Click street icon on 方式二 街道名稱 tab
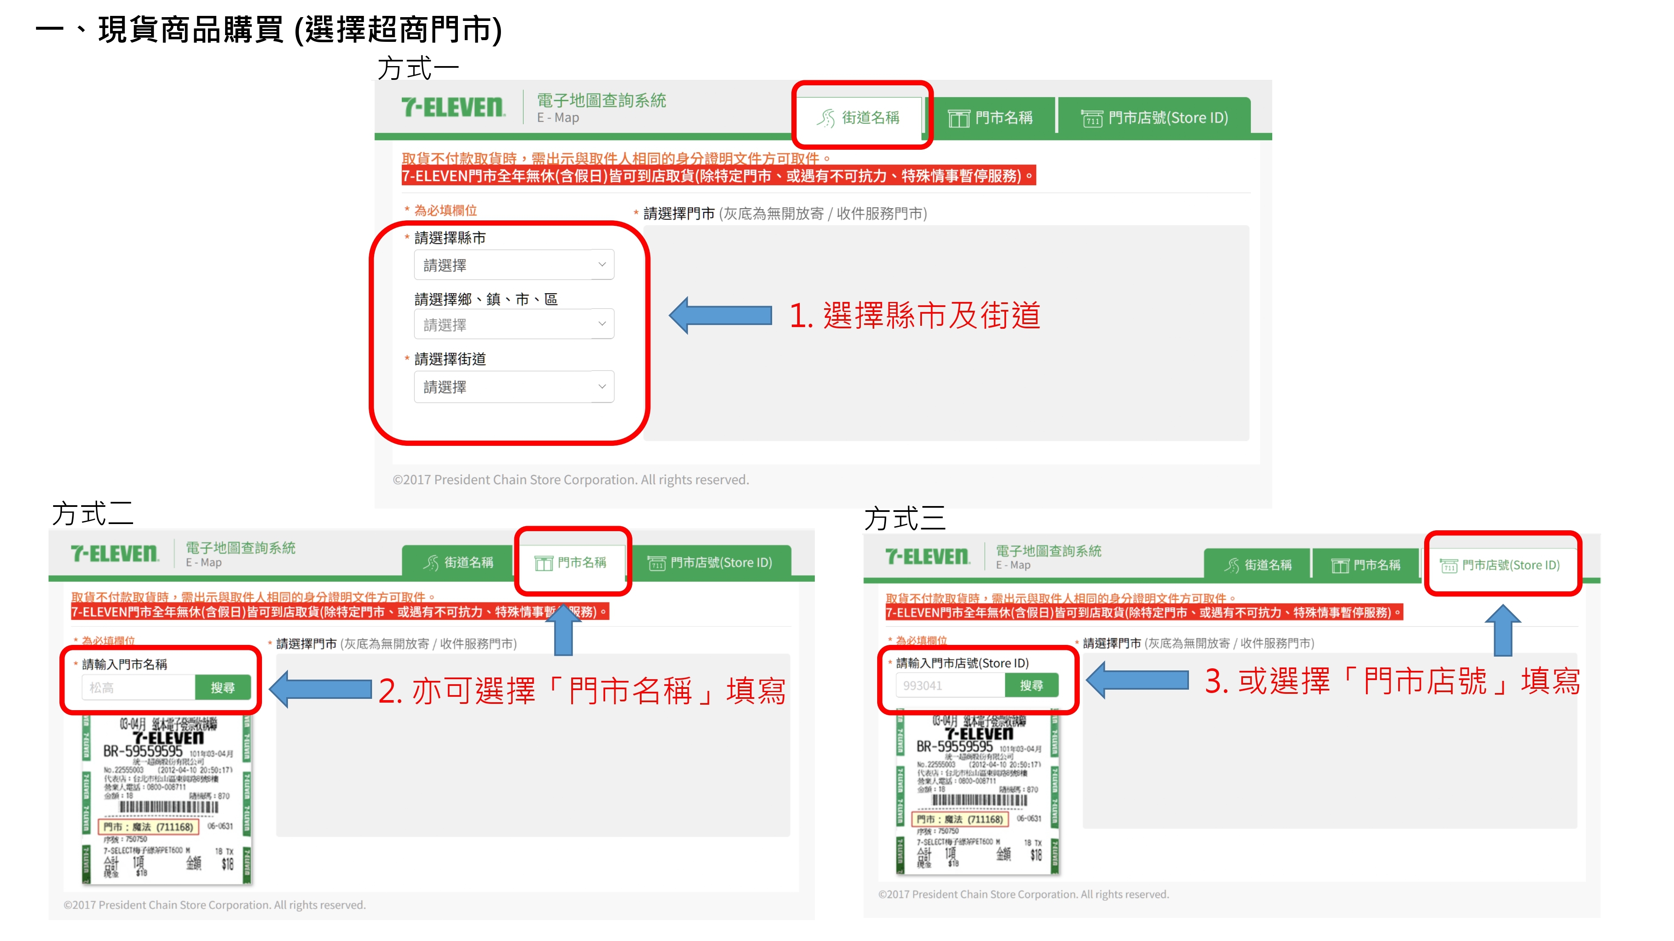Image resolution: width=1674 pixels, height=941 pixels. [431, 563]
